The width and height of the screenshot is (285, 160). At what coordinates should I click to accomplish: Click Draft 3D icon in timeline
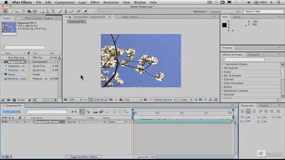88,112
